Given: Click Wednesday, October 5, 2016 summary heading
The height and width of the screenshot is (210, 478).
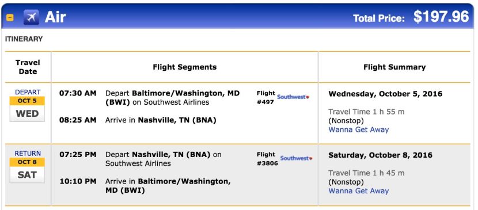Looking at the screenshot, I should [x=385, y=93].
